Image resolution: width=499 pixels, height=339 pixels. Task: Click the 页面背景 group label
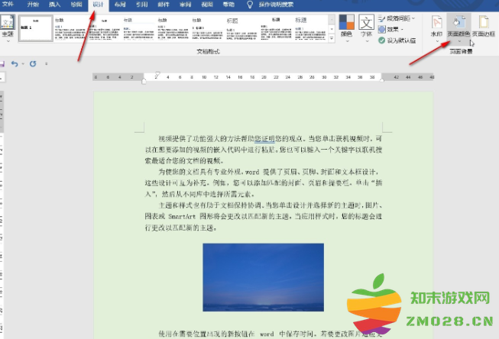(x=461, y=51)
